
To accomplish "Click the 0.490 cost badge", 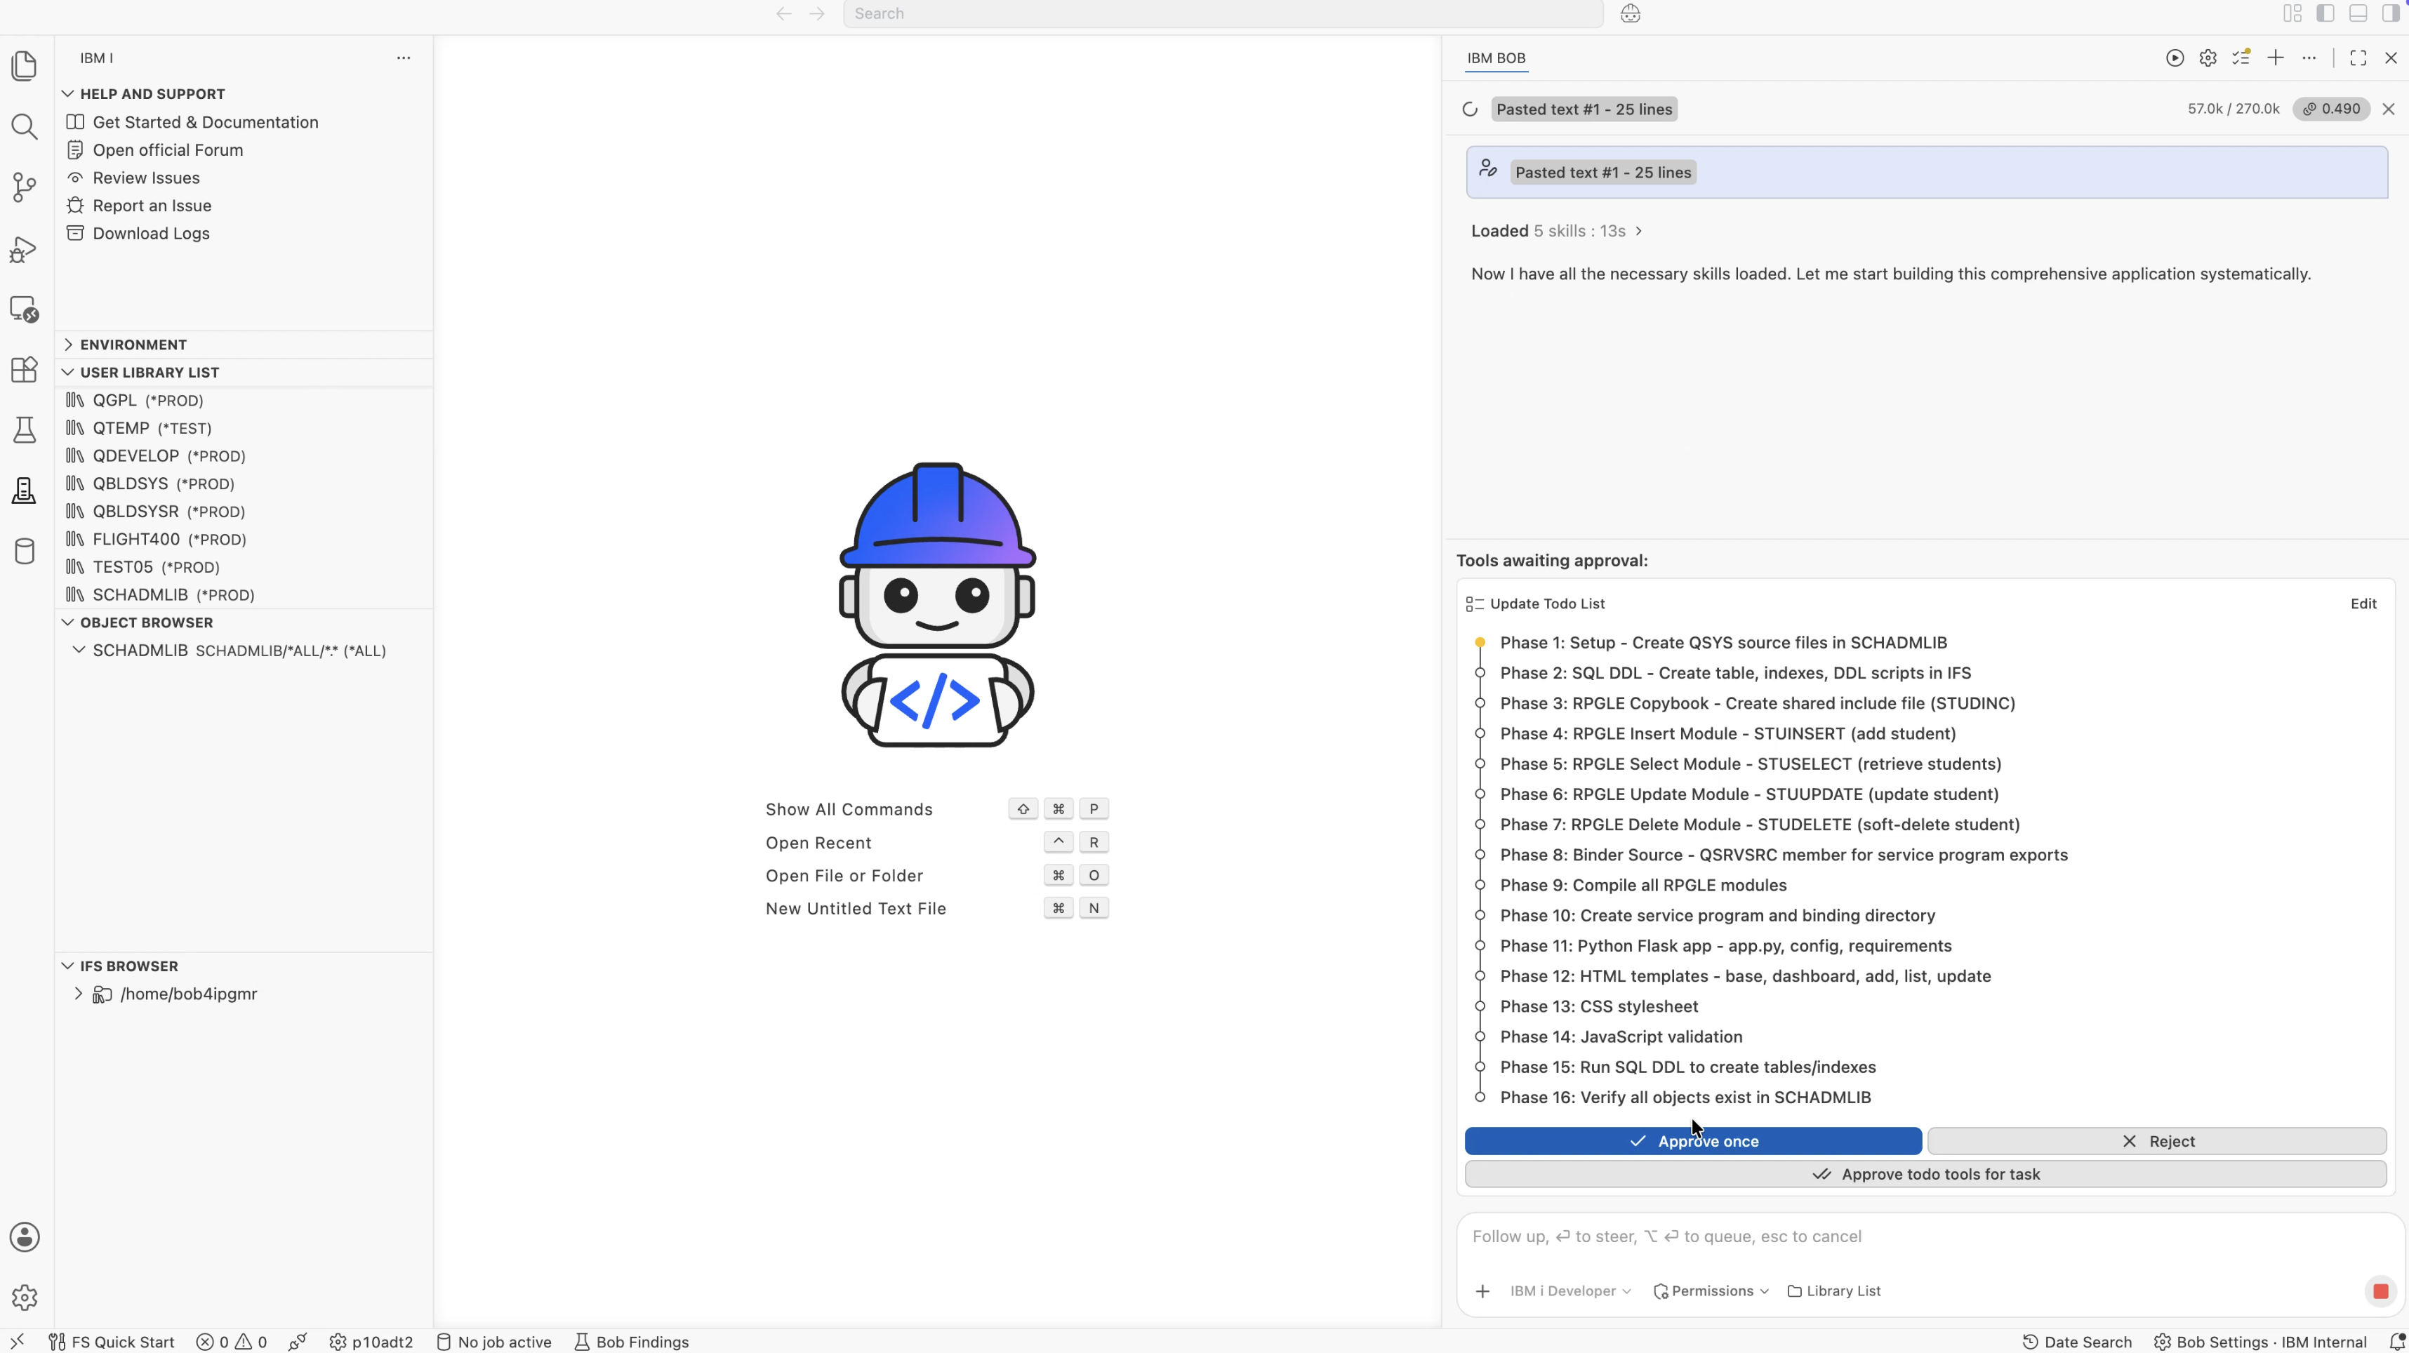I will 2331,109.
